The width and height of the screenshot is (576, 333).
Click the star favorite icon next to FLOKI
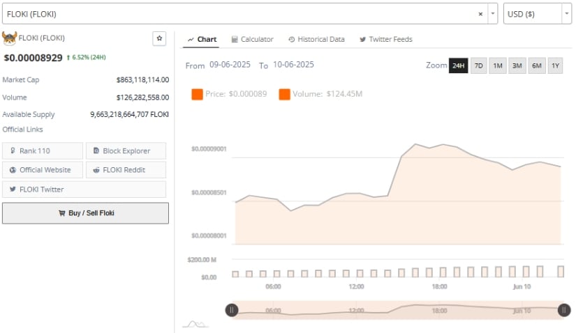[159, 38]
